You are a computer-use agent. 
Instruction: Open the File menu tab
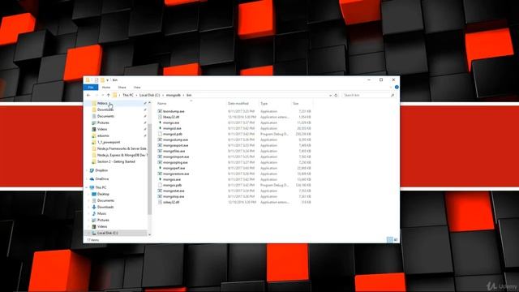(x=91, y=87)
